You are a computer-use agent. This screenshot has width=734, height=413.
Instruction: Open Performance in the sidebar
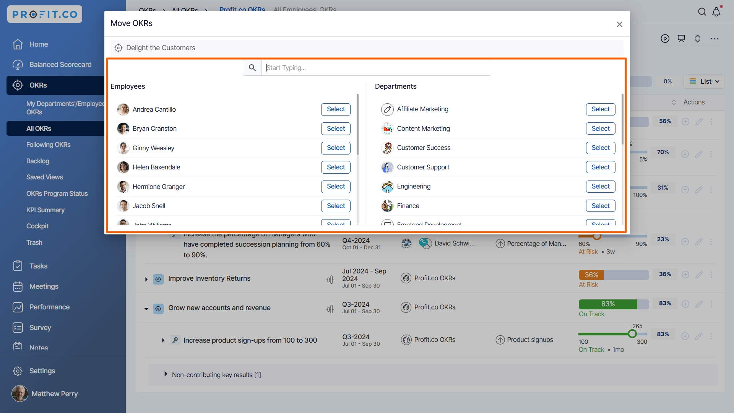49,307
